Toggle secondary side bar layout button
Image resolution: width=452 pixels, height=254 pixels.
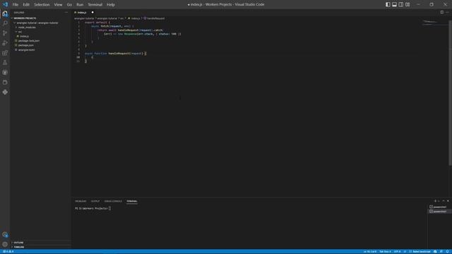(x=401, y=4)
